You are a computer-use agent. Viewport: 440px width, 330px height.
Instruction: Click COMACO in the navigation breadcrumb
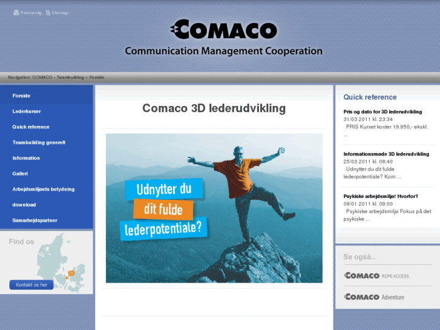[42, 78]
